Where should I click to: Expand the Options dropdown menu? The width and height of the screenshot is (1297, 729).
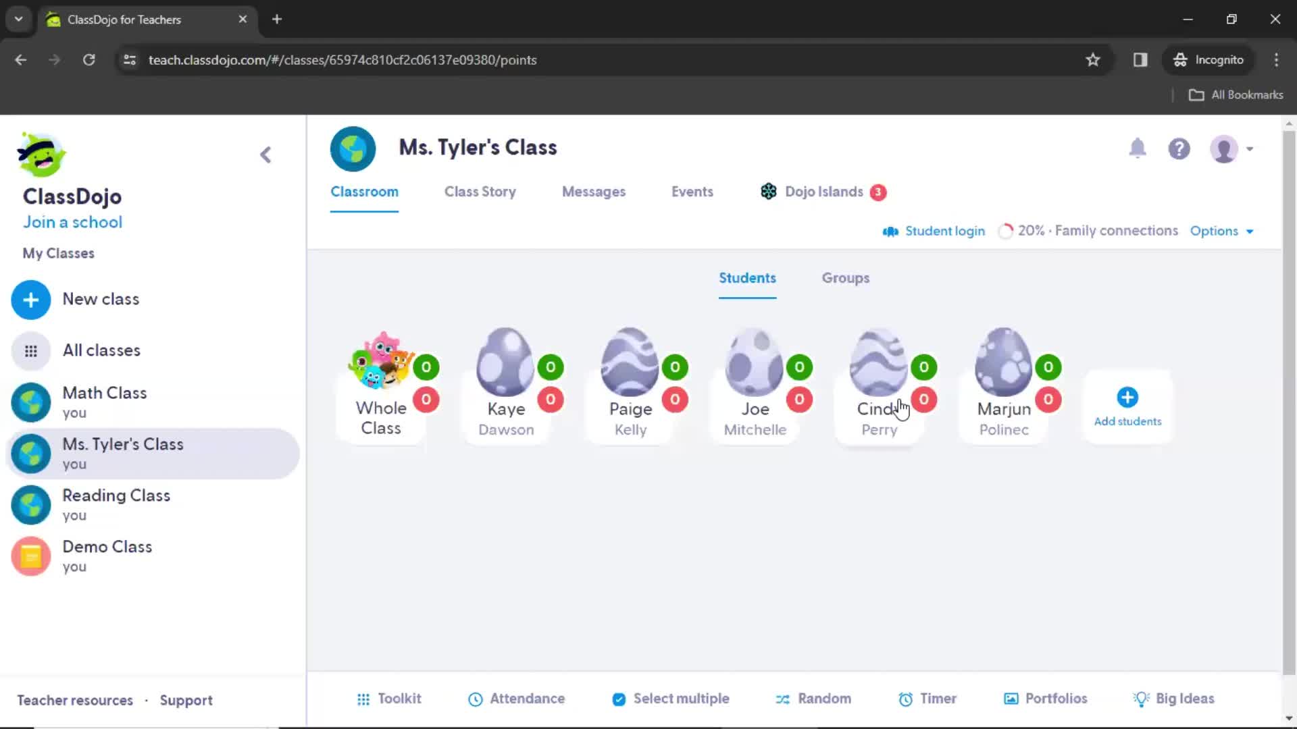click(x=1222, y=231)
